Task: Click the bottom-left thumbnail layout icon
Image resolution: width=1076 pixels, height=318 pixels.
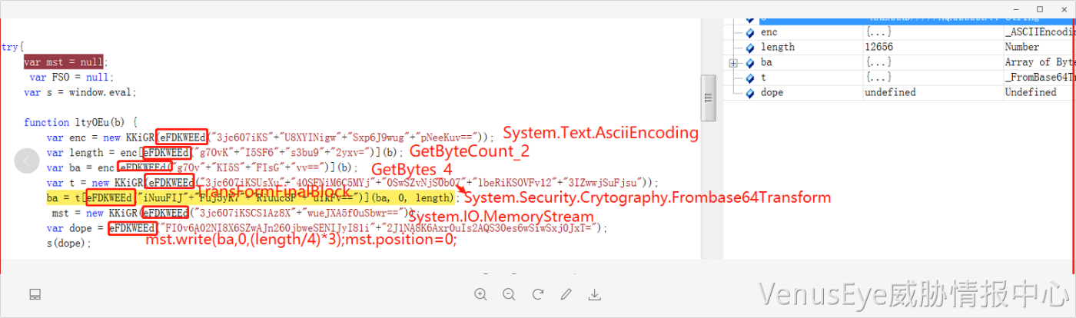Action: point(35,294)
